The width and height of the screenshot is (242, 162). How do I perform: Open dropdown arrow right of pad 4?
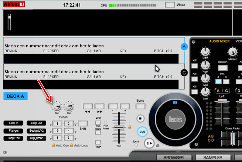click(75, 132)
